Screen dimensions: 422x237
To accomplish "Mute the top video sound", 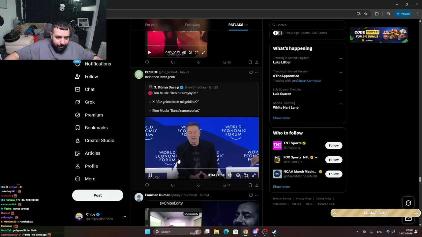I will [x=184, y=52].
